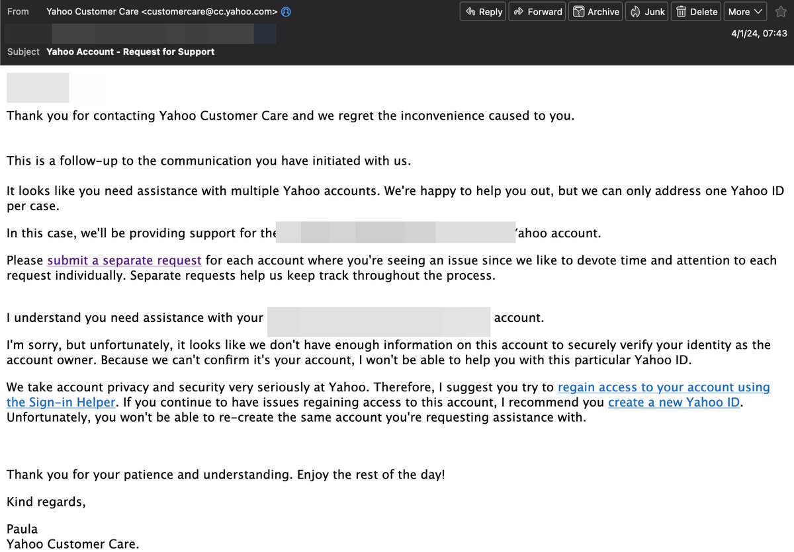This screenshot has width=794, height=552.
Task: Open the More actions dropdown
Action: click(745, 11)
